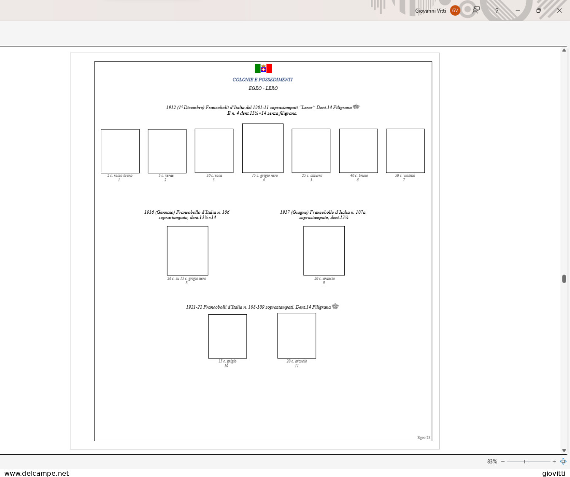Click stamp box for '15 c. grigio nero'

click(x=263, y=148)
